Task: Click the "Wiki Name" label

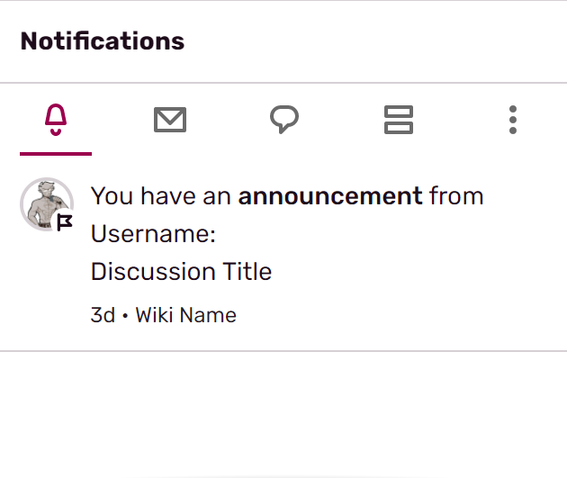Action: click(185, 315)
